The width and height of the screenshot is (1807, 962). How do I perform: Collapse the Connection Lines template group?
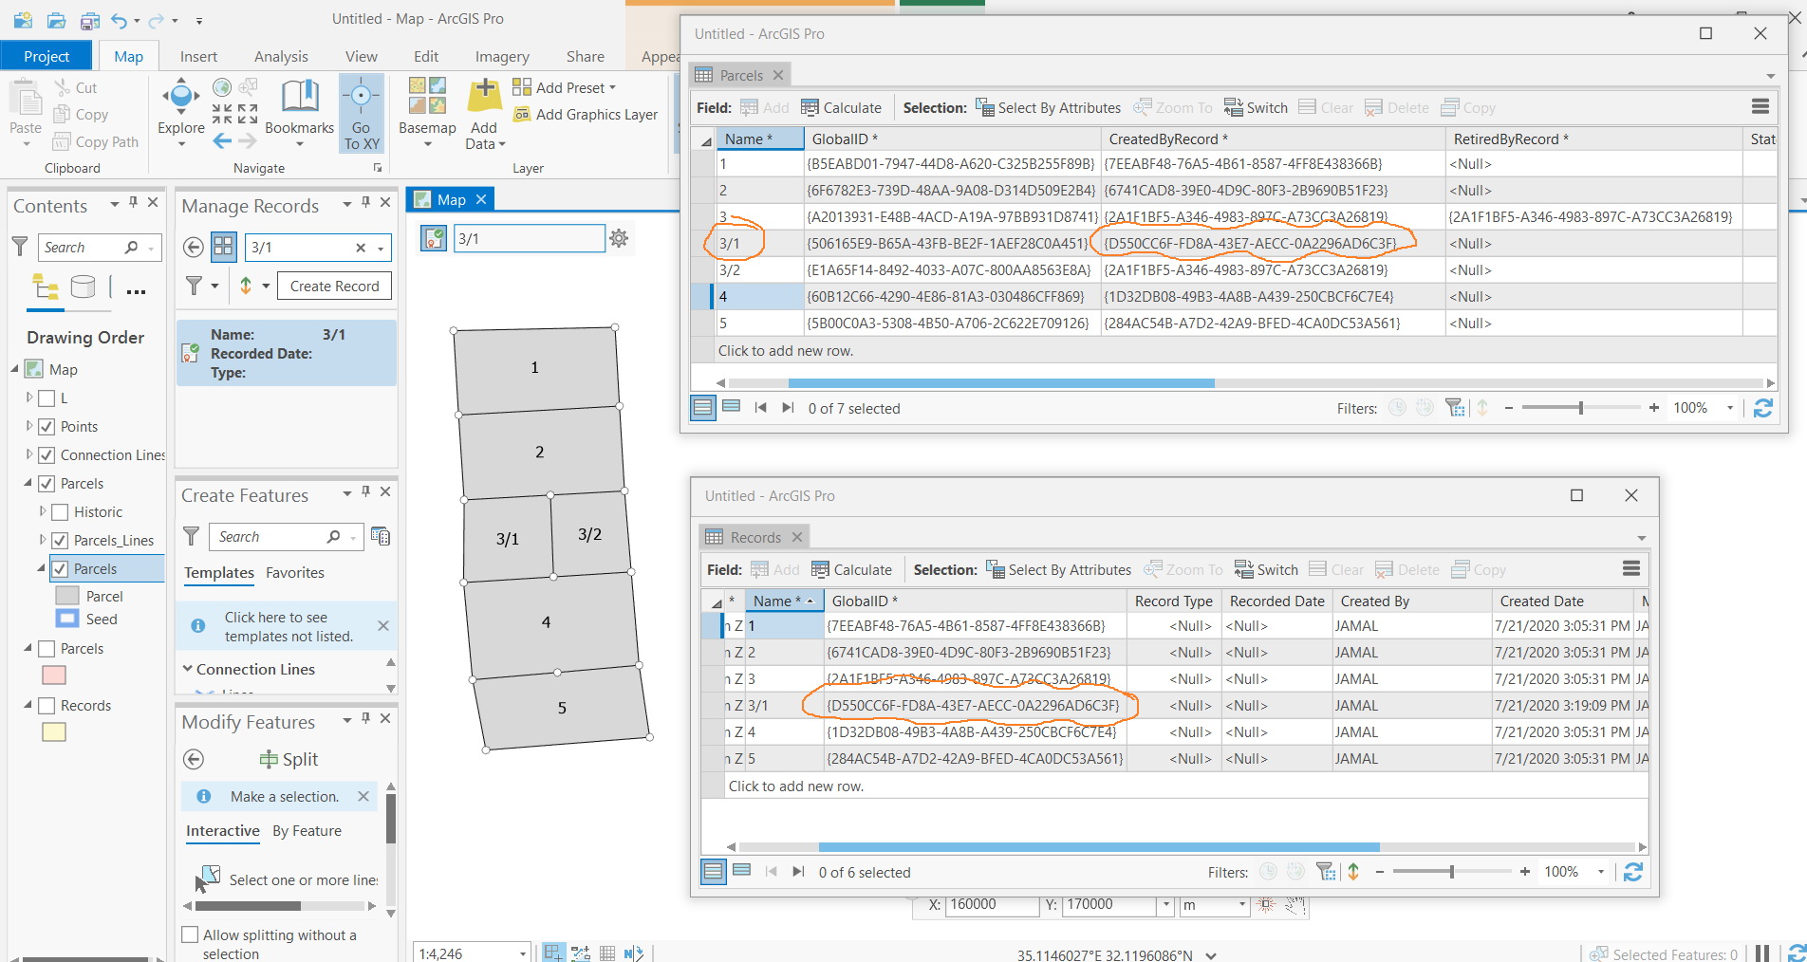(188, 669)
